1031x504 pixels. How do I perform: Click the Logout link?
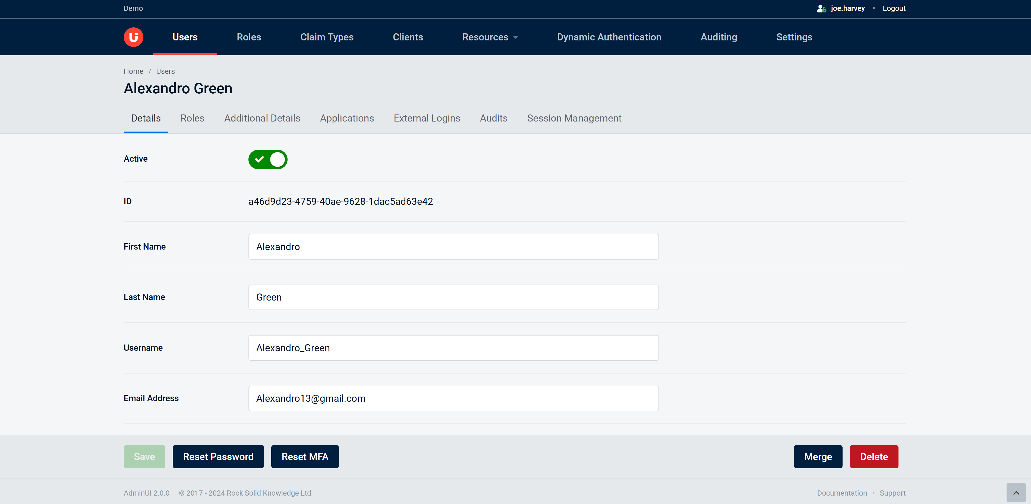click(x=894, y=8)
